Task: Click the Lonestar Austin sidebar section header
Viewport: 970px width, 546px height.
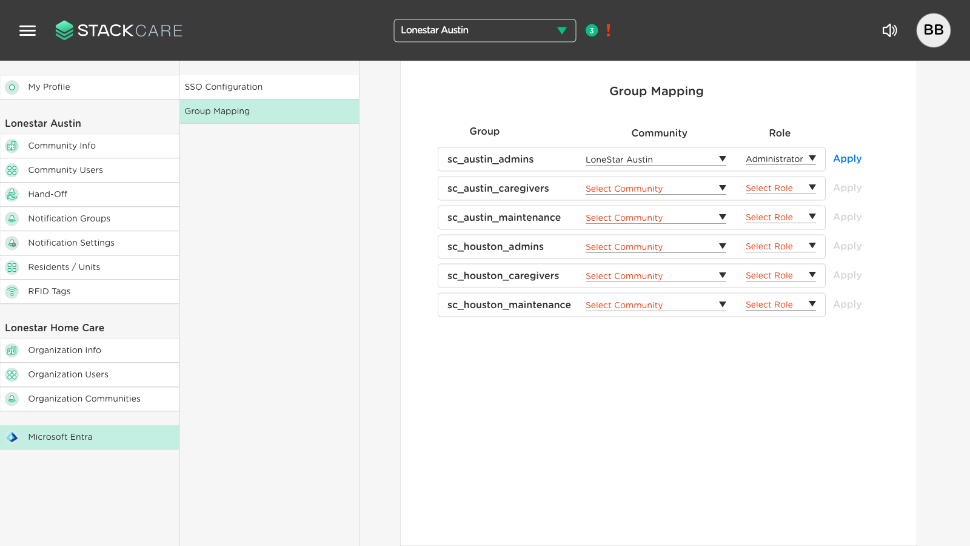Action: tap(43, 124)
